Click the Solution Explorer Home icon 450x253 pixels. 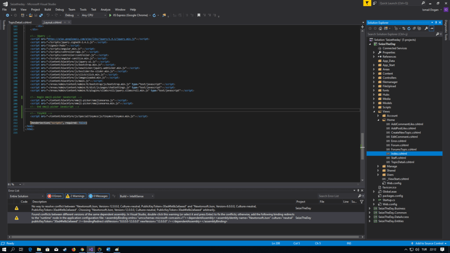coord(380,29)
